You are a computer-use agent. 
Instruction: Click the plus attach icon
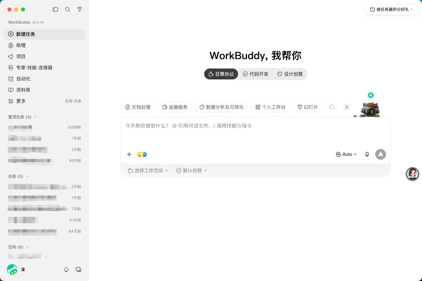129,154
